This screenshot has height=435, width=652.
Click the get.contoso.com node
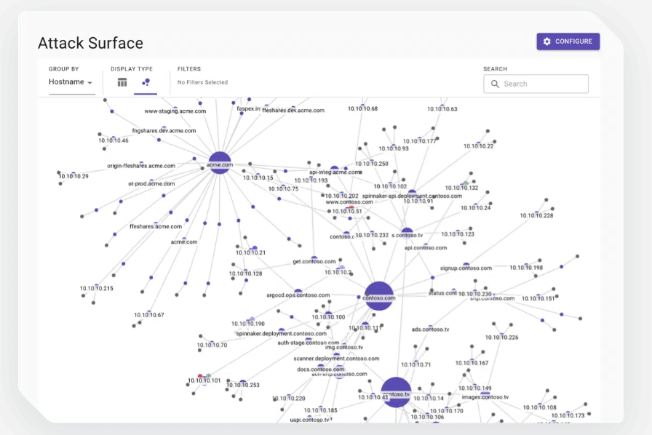pyautogui.click(x=314, y=258)
